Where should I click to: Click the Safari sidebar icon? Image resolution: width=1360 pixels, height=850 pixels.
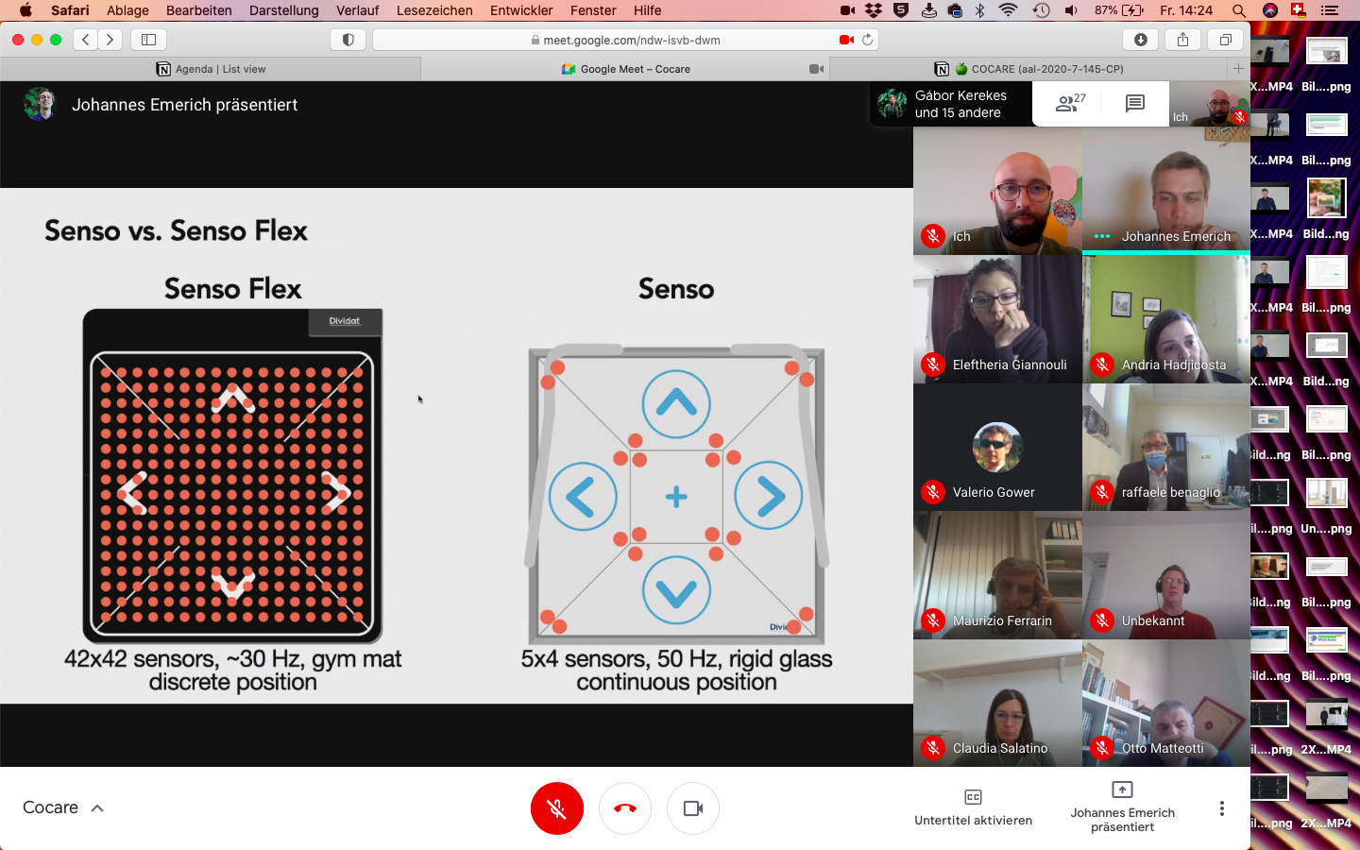click(148, 40)
